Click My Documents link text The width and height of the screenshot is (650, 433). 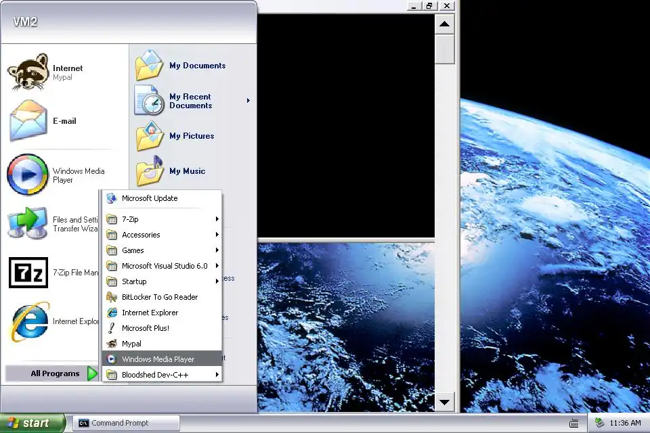tap(197, 66)
